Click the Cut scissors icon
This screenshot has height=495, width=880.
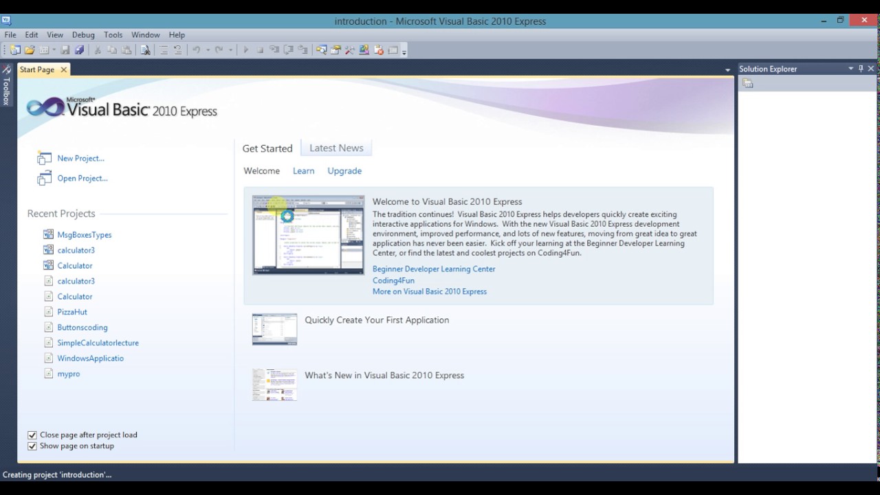[97, 49]
